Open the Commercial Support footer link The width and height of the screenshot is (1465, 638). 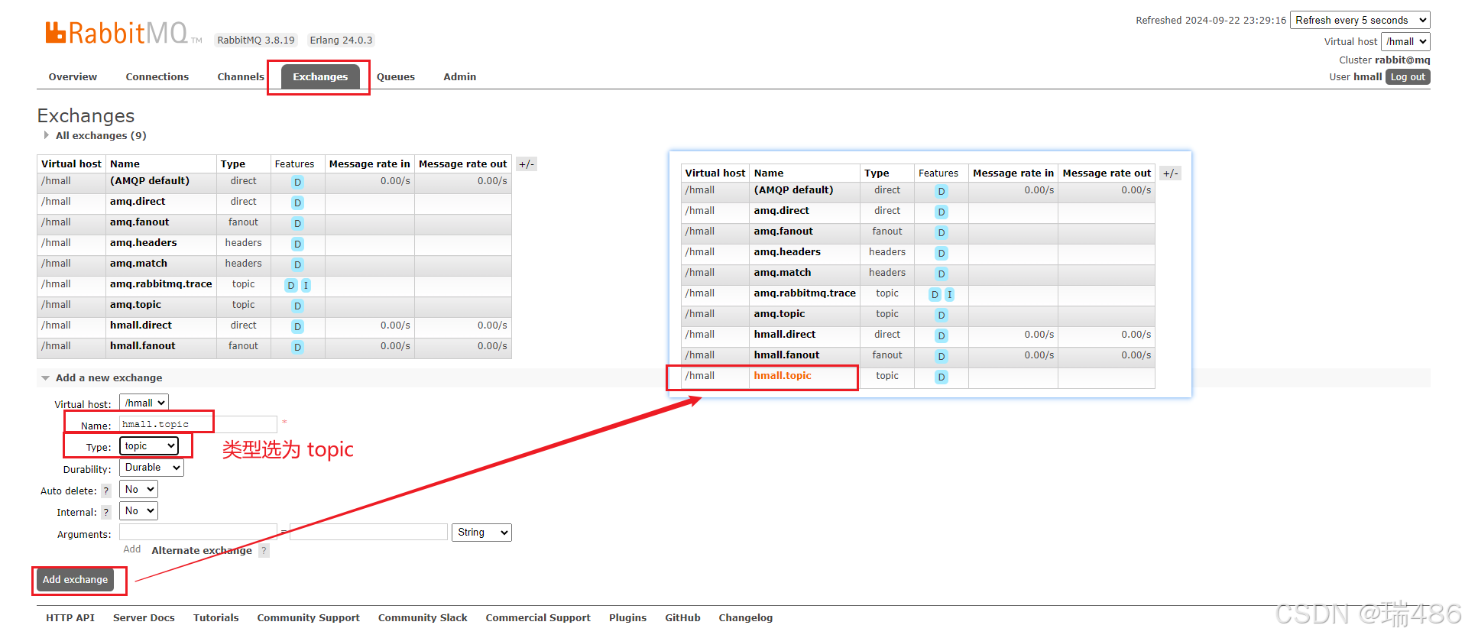click(538, 618)
